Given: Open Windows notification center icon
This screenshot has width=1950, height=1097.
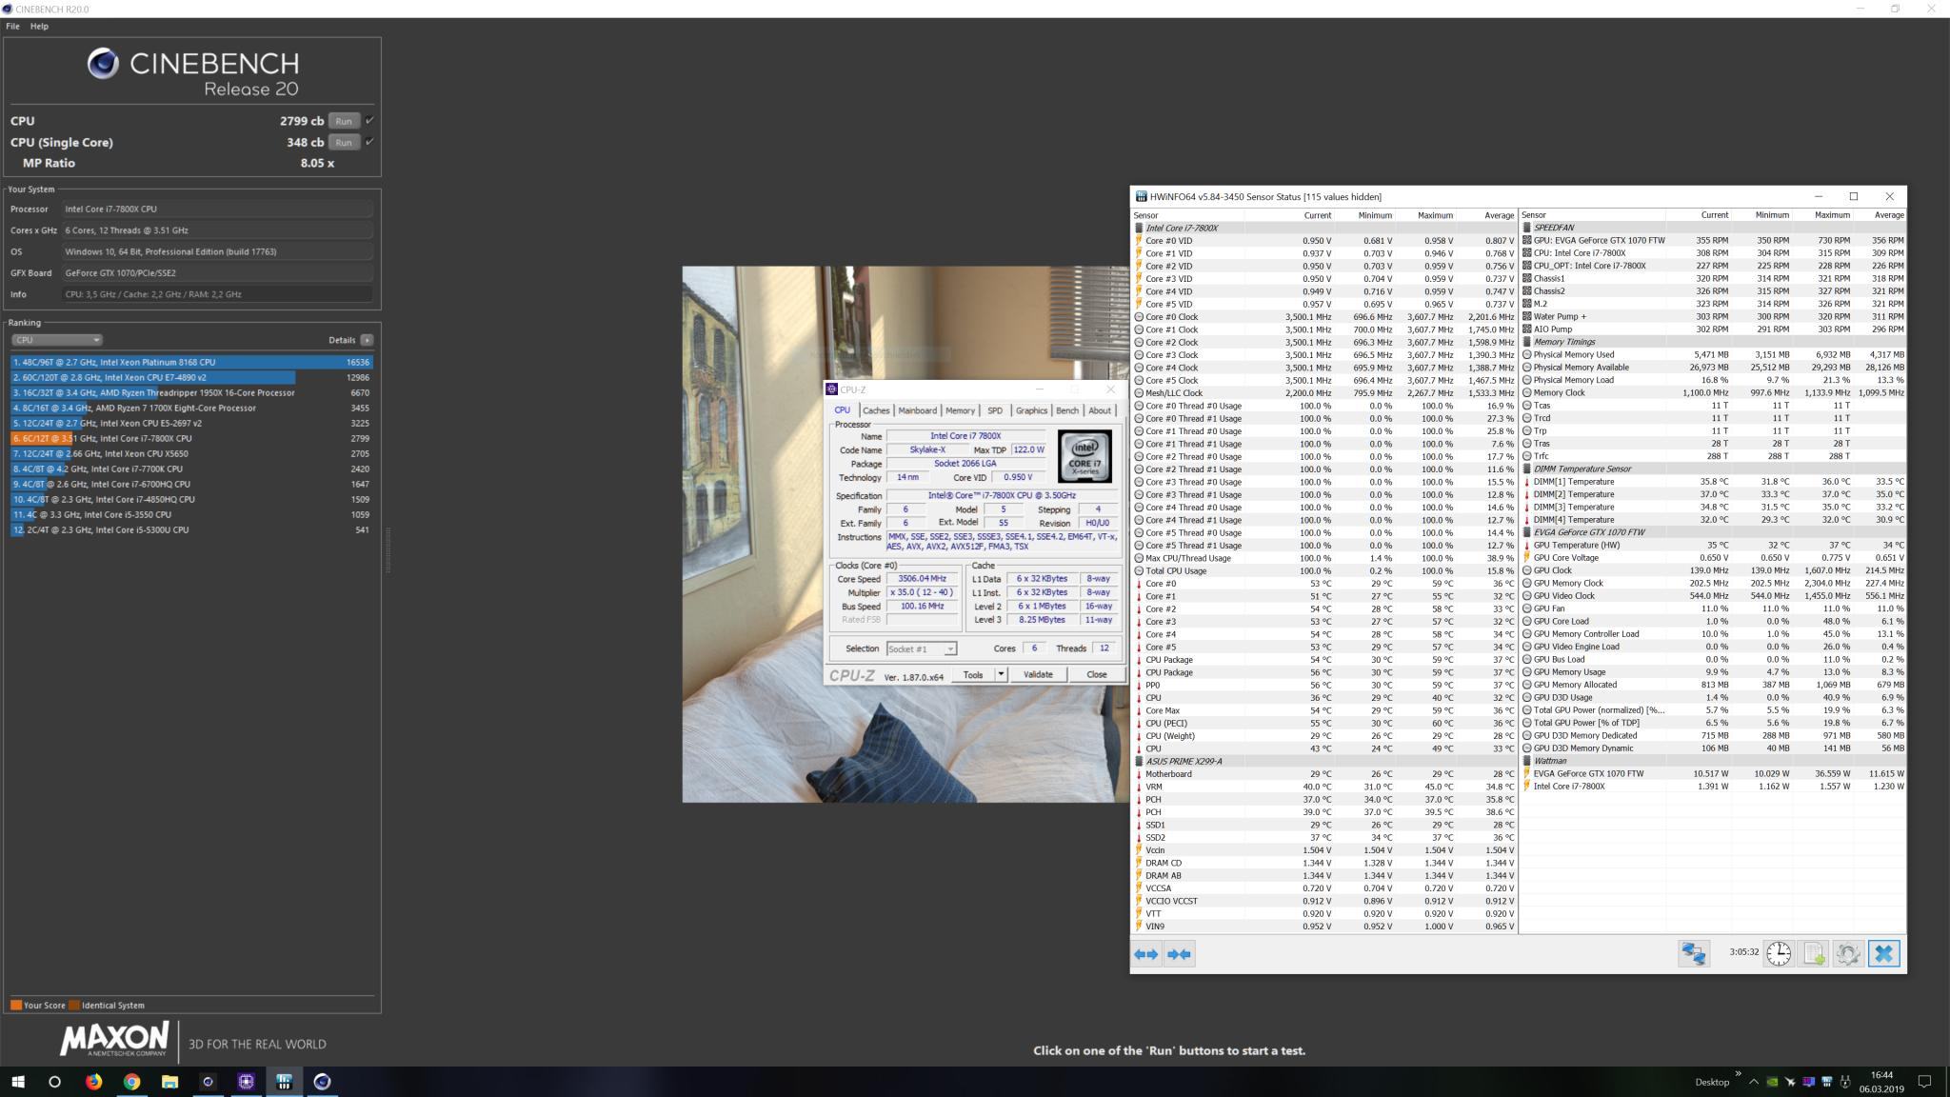Looking at the screenshot, I should click(1924, 1082).
